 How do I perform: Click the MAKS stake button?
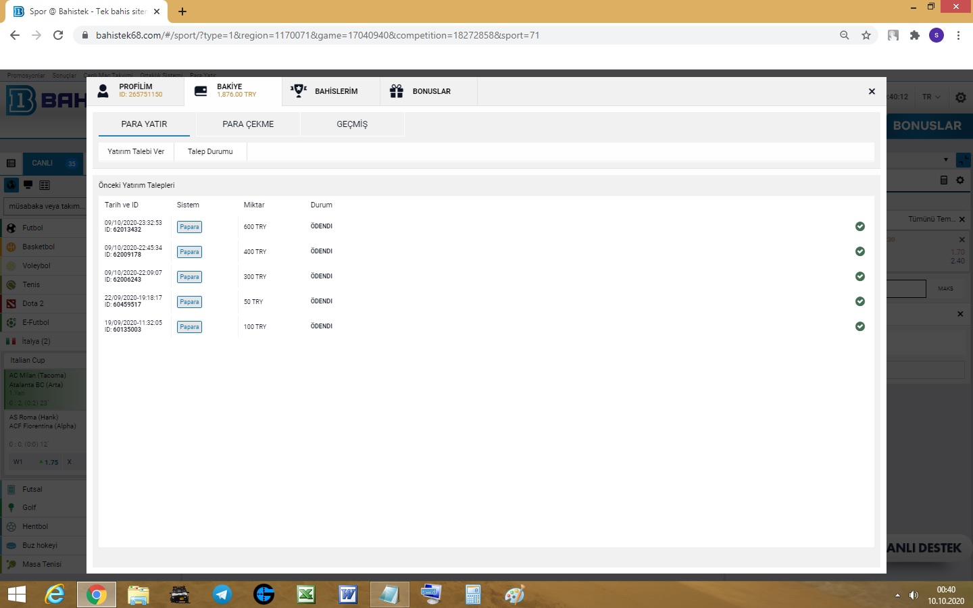[x=945, y=288]
